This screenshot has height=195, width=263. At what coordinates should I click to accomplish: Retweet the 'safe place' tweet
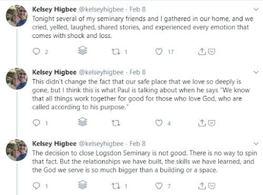point(116,123)
